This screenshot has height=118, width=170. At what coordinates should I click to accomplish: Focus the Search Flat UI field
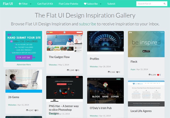(152, 4)
